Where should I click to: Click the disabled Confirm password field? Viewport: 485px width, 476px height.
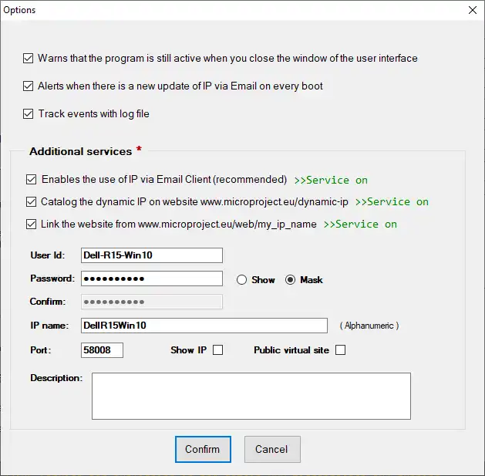tap(151, 302)
